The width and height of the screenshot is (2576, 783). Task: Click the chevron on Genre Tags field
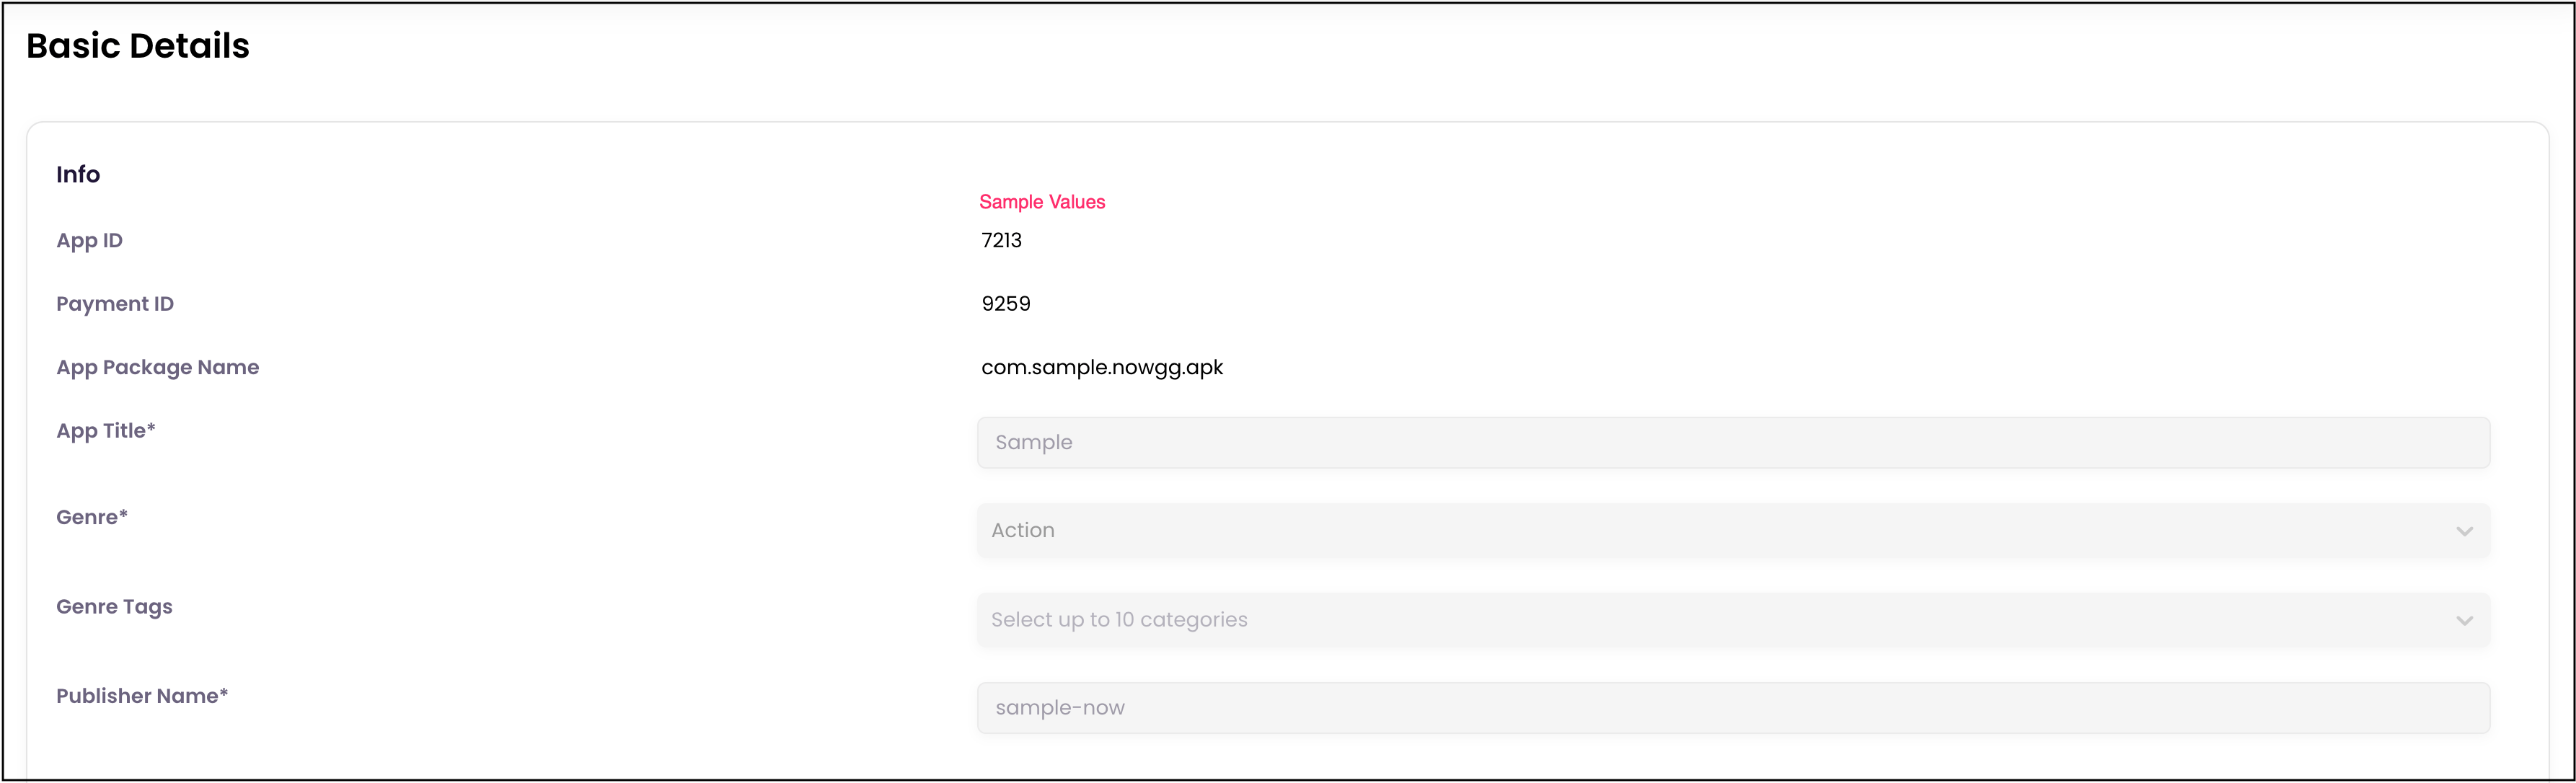(x=2464, y=620)
